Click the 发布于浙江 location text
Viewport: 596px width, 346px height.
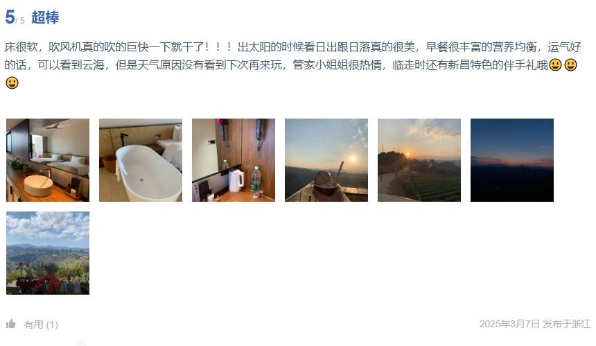tap(566, 324)
